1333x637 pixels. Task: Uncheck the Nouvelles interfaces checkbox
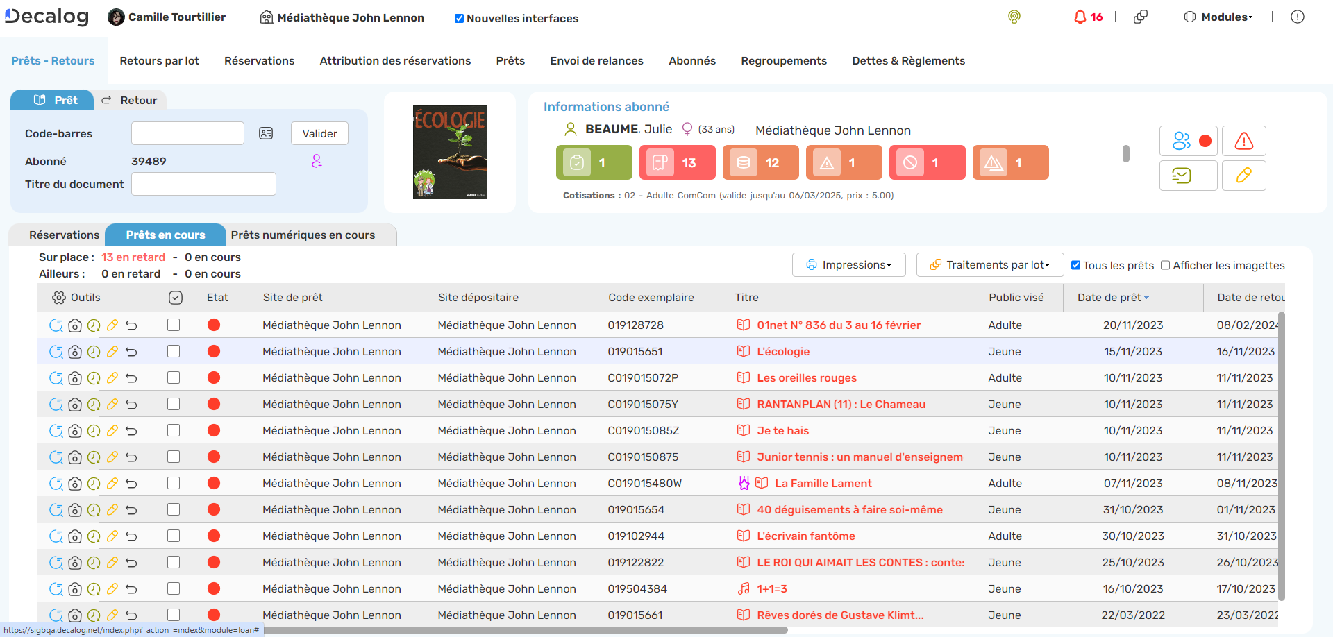click(459, 19)
